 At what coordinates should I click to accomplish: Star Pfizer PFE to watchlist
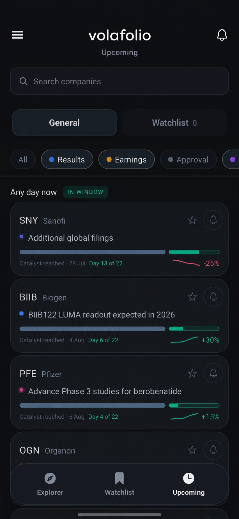click(x=192, y=374)
